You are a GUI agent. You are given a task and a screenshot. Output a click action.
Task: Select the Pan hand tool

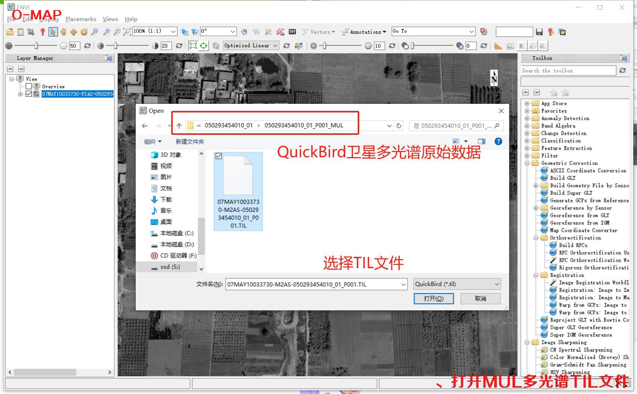(63, 32)
